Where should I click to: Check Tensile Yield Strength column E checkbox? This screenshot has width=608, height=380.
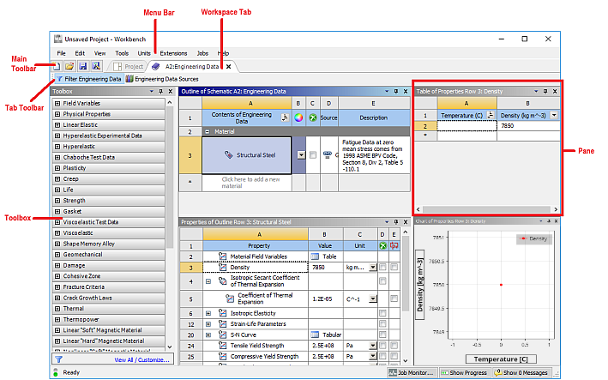tap(394, 346)
